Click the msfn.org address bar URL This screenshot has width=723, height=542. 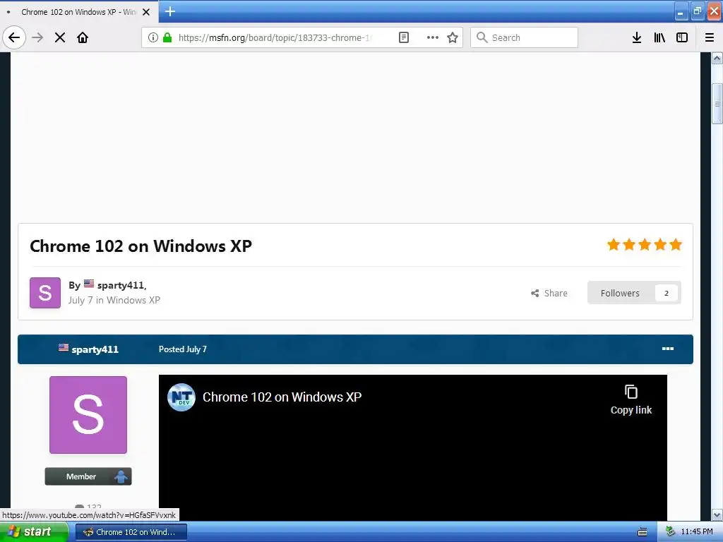coord(275,37)
